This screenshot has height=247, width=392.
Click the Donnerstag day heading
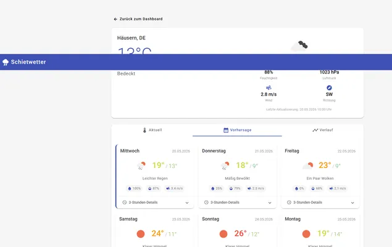point(214,151)
